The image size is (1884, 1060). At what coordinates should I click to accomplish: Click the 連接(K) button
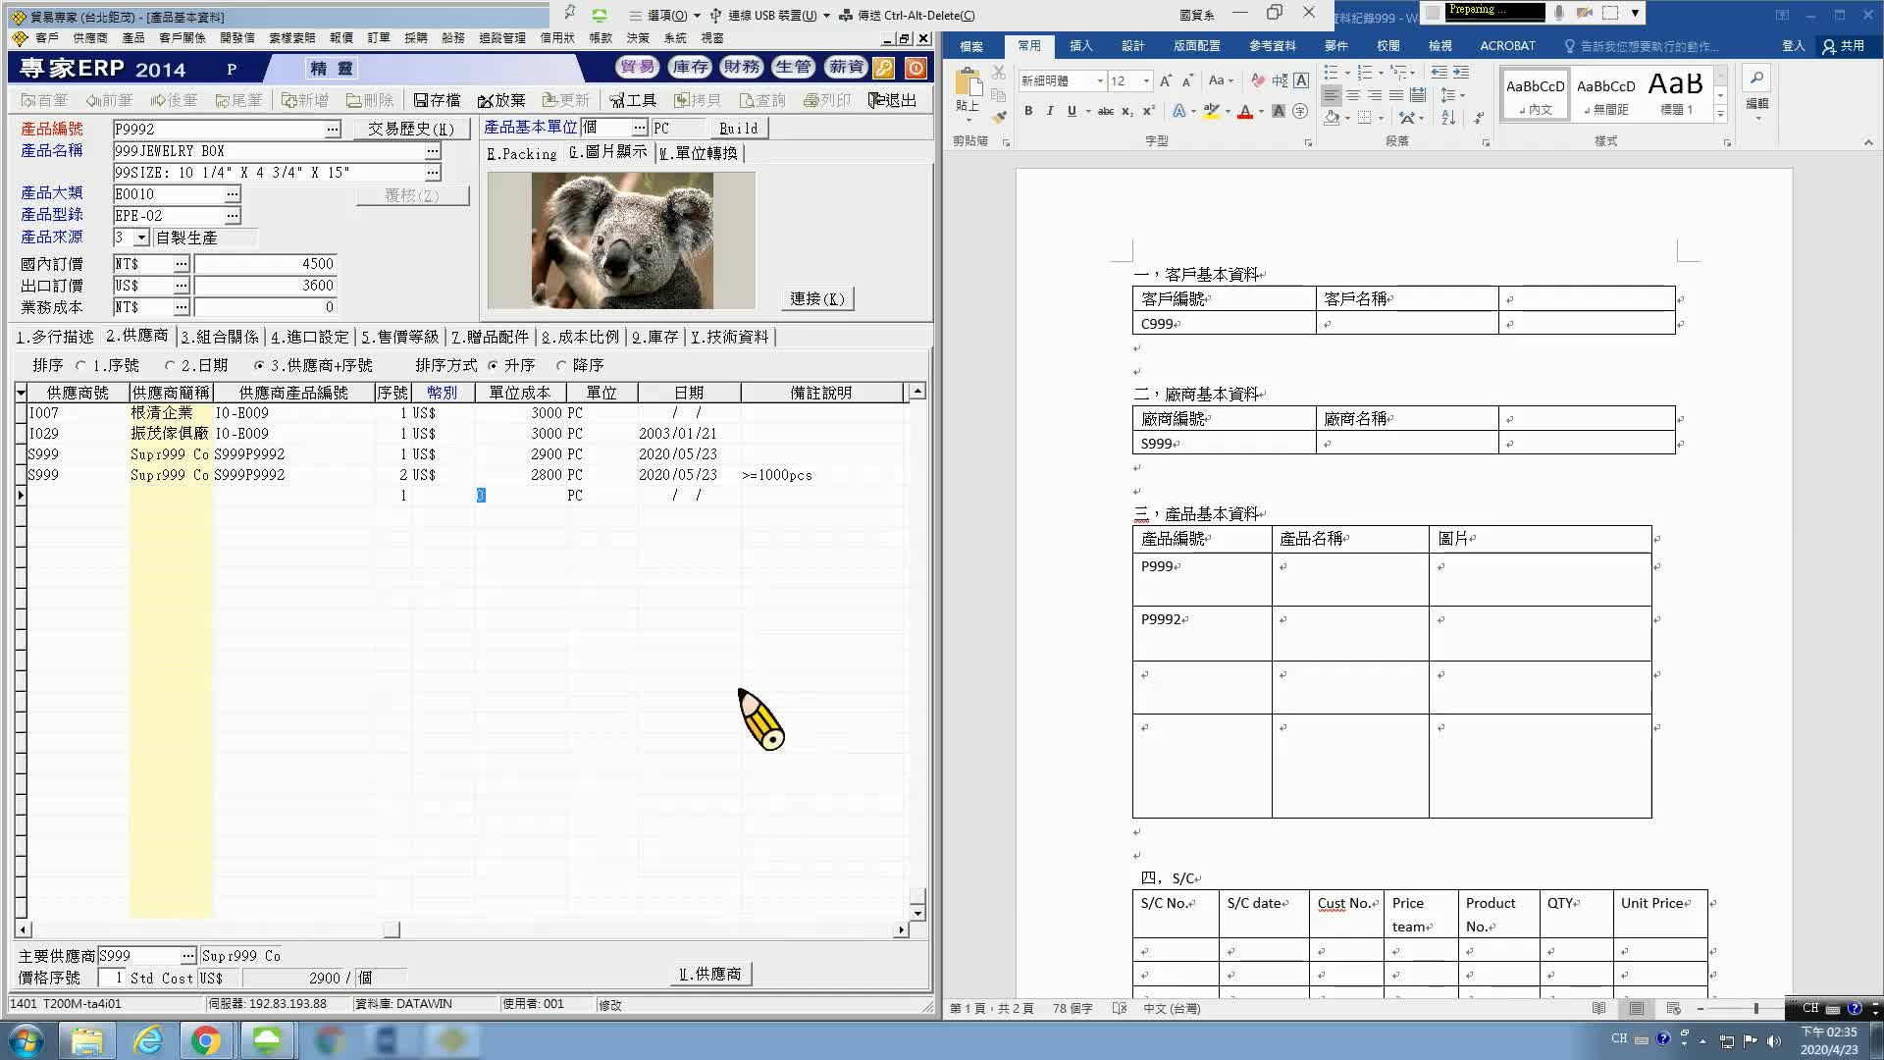click(x=817, y=298)
